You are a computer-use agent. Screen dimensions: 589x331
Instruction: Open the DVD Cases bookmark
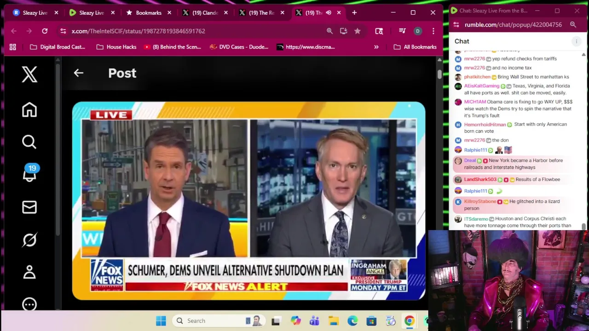(239, 47)
